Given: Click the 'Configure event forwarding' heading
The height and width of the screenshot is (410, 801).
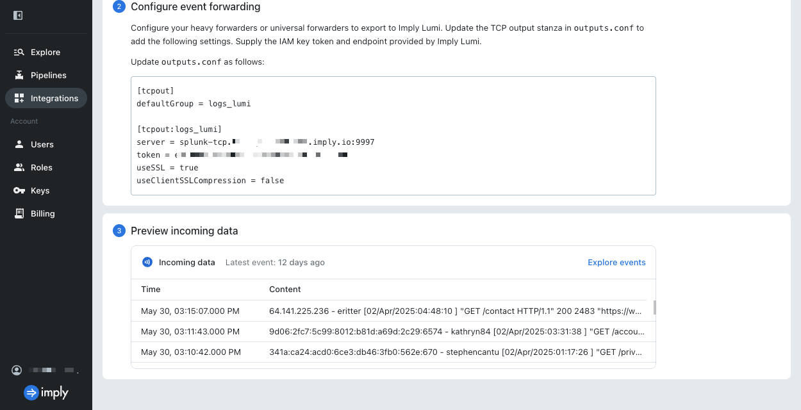Looking at the screenshot, I should 195,7.
